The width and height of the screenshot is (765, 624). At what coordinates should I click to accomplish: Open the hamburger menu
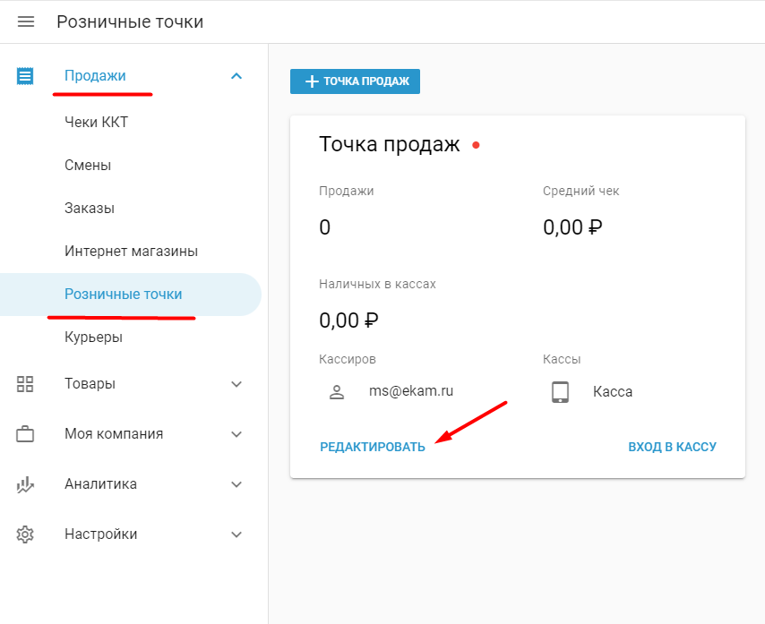coord(26,21)
